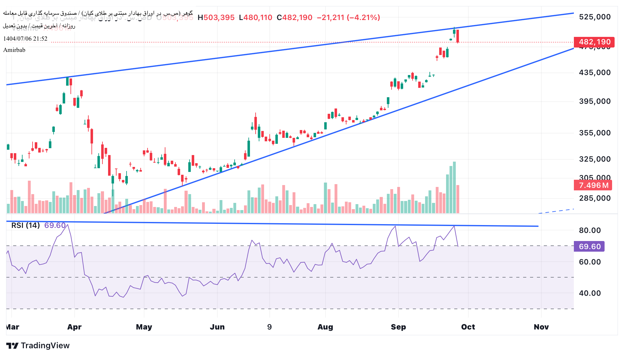
Task: Click the 395,000 price scale label
Action: 595,101
